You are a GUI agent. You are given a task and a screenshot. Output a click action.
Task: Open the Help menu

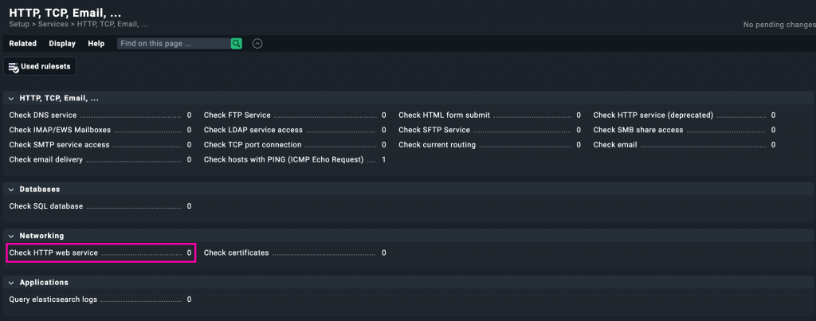(x=96, y=43)
